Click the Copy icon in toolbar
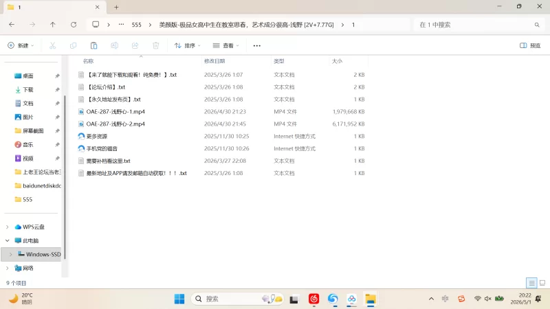Image resolution: width=550 pixels, height=309 pixels. coord(74,45)
